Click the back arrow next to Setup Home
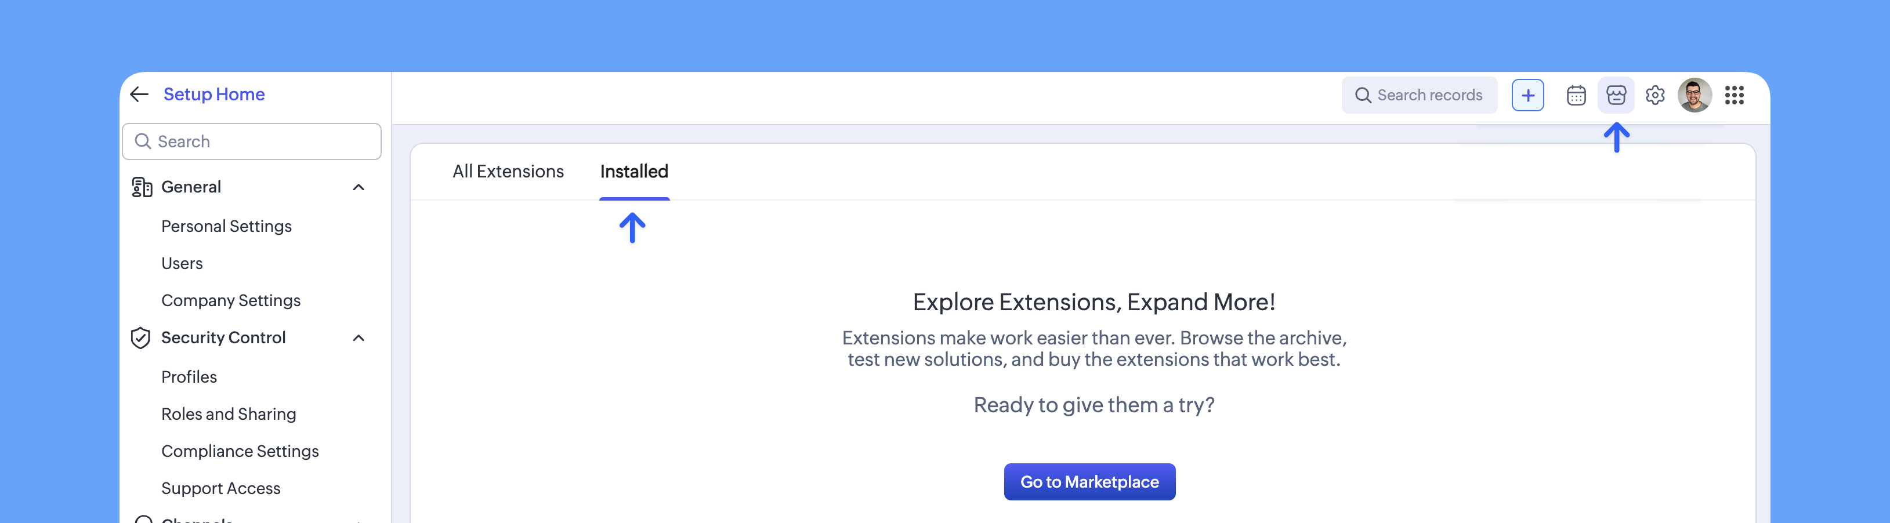The width and height of the screenshot is (1890, 523). tap(139, 94)
